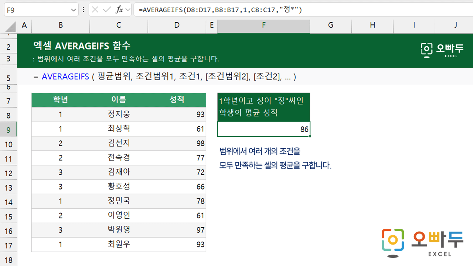This screenshot has height=266, width=473.
Task: Select score cell 97 for 박원영
Action: (177, 230)
